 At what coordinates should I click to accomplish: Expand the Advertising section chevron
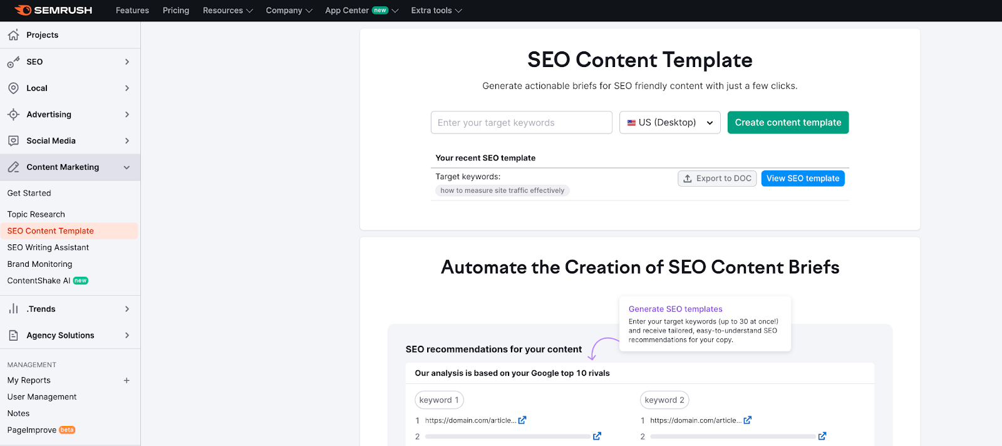point(127,115)
